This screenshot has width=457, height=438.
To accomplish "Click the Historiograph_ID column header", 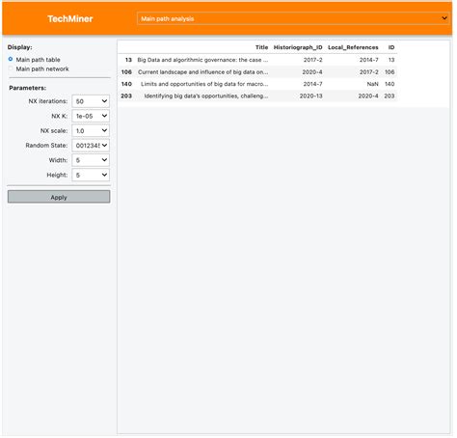I will [298, 47].
